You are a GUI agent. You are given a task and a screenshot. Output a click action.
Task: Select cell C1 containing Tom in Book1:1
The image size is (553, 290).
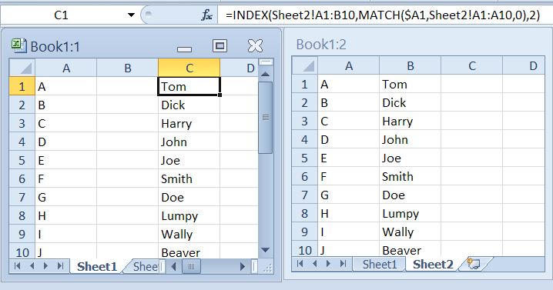pyautogui.click(x=189, y=86)
